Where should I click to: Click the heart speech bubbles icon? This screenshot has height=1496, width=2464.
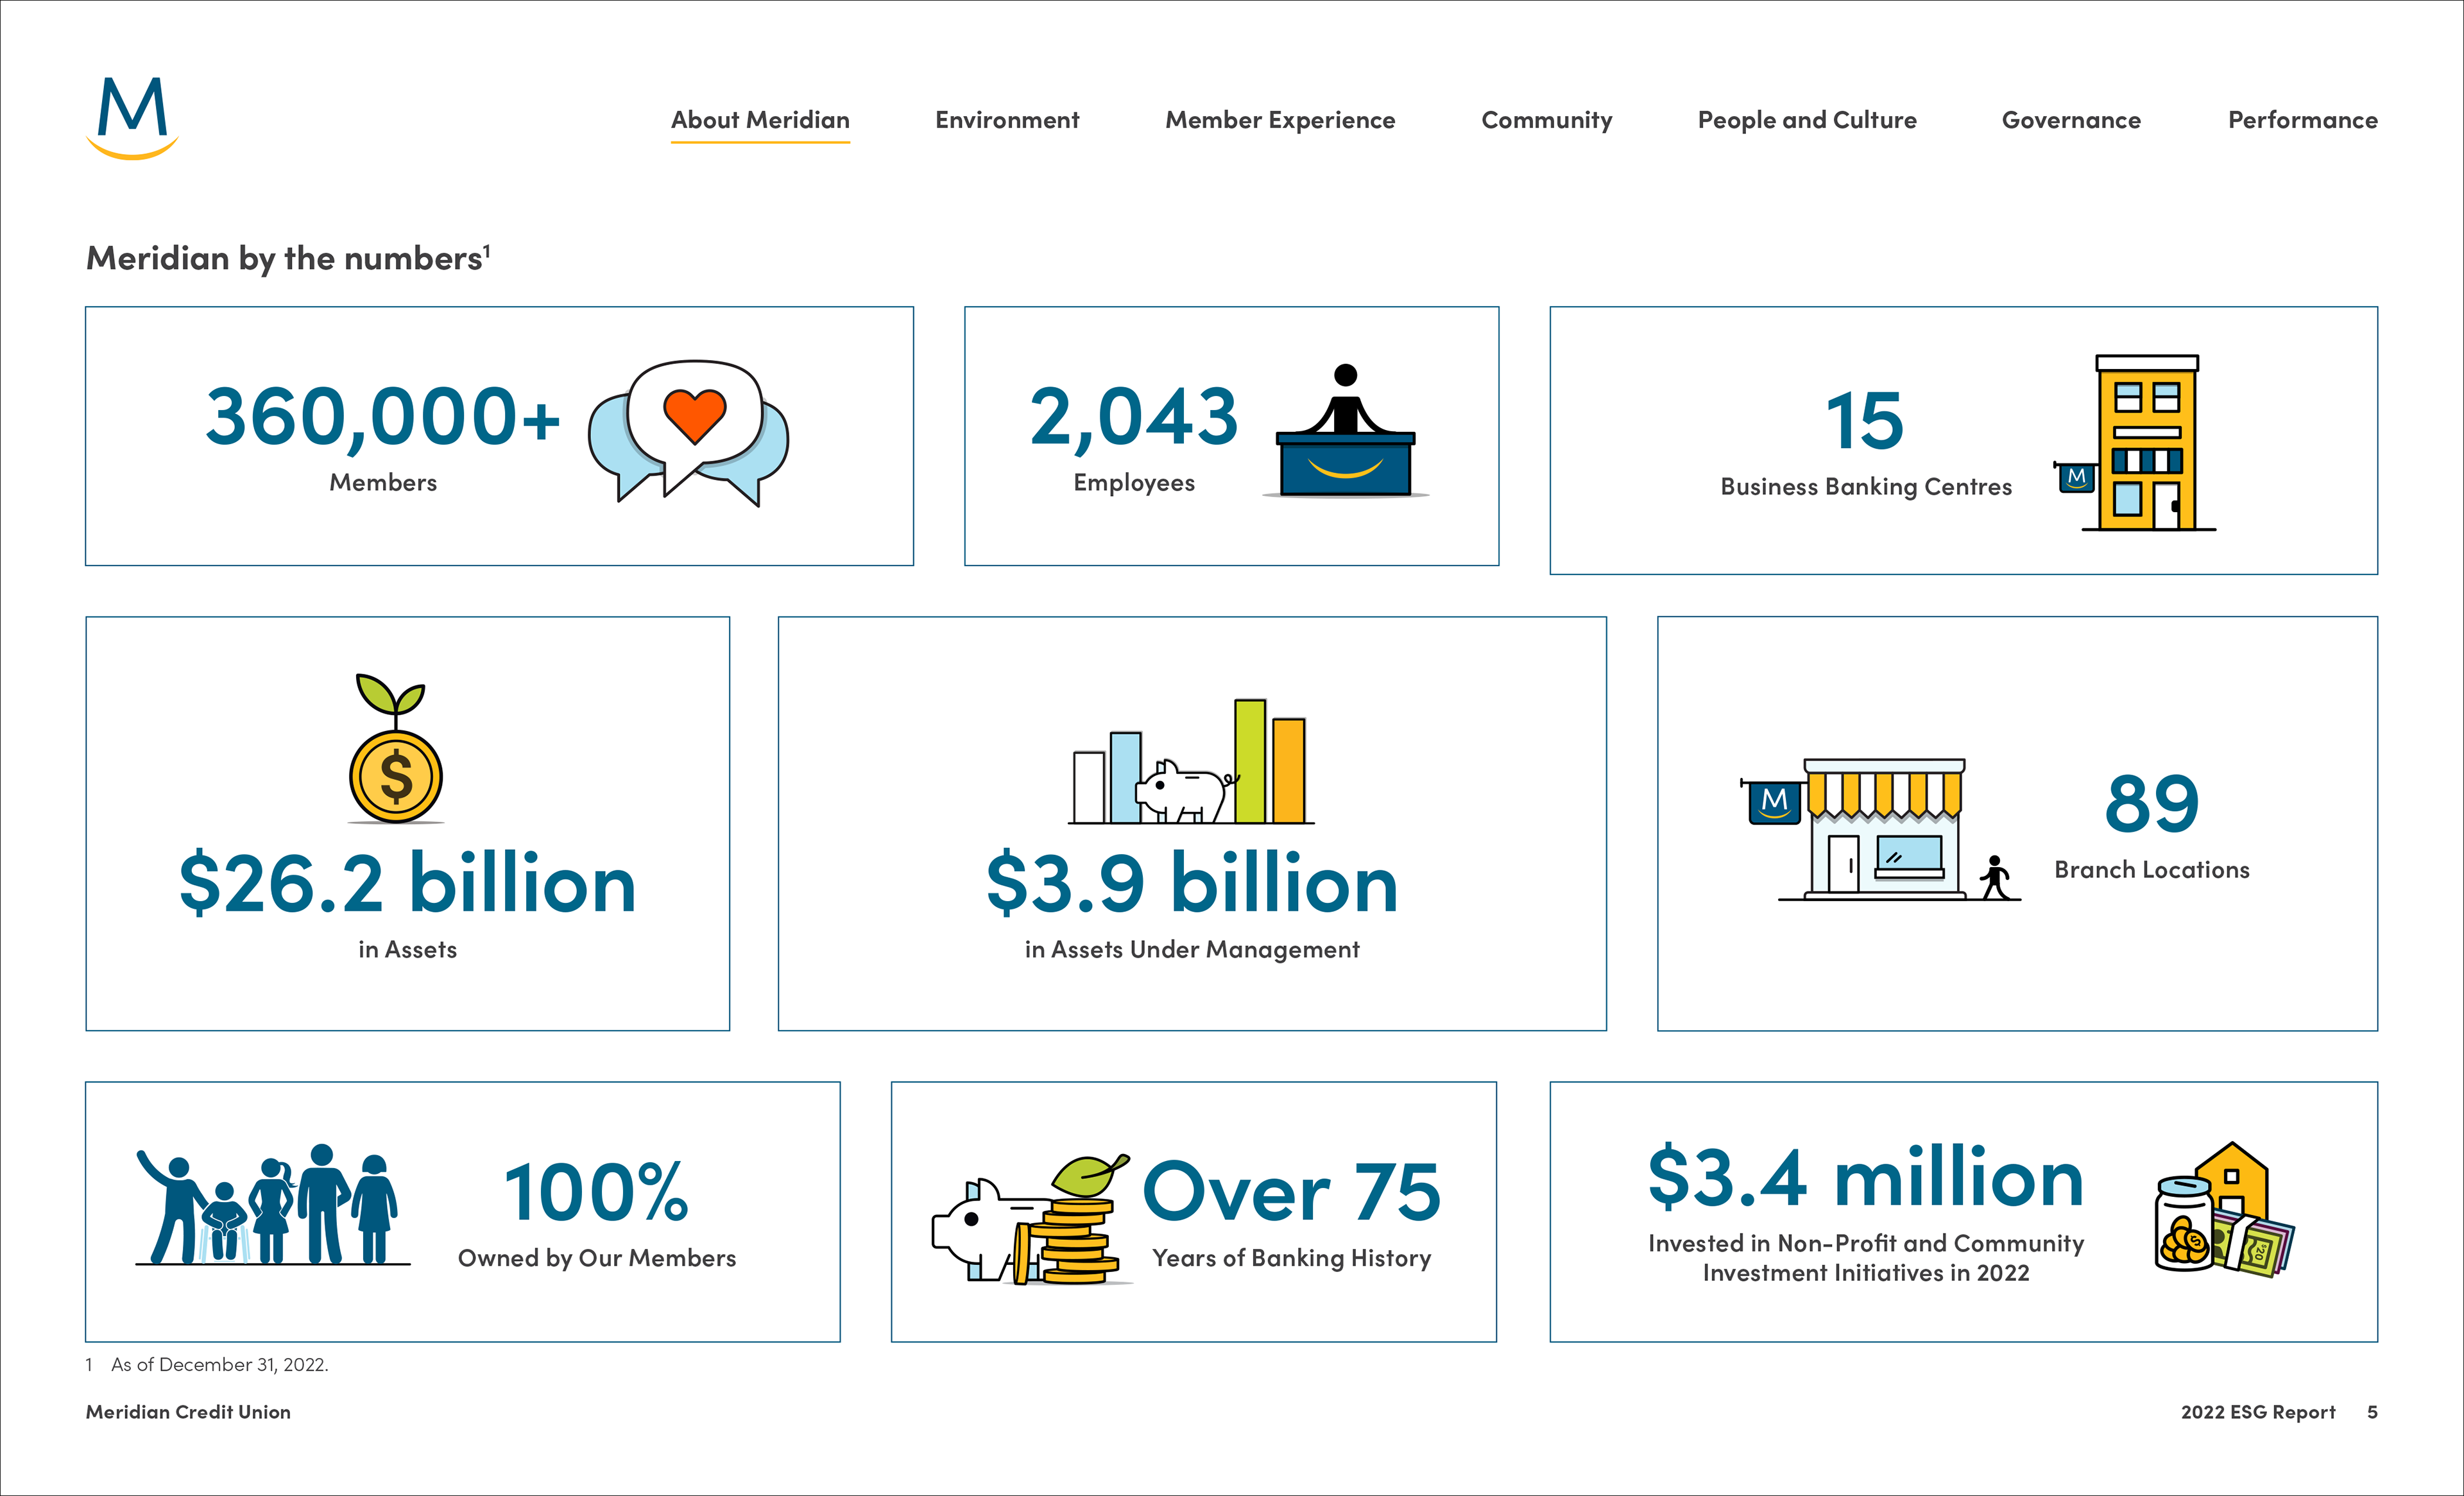[x=689, y=432]
